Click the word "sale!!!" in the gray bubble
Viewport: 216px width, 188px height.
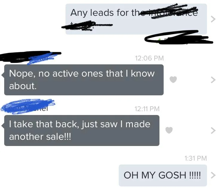pos(59,137)
